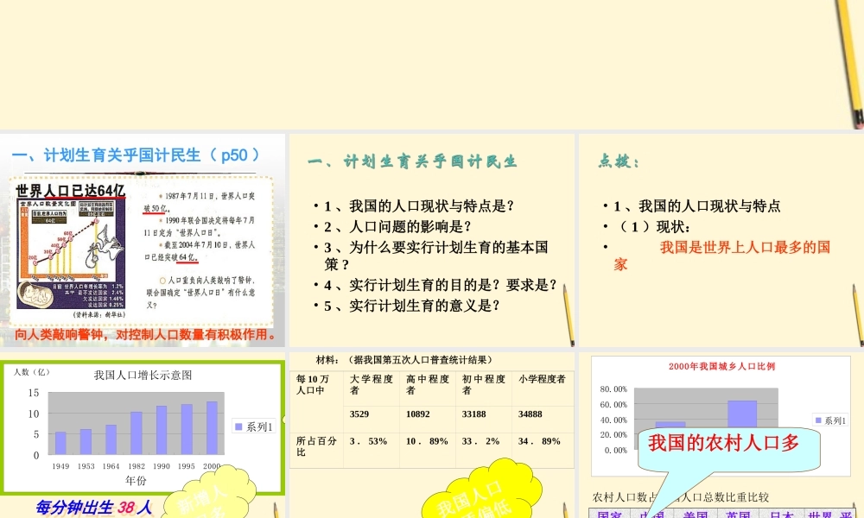
Task: Click red text 我国是世界上人口最多的国家
Action: click(722, 256)
